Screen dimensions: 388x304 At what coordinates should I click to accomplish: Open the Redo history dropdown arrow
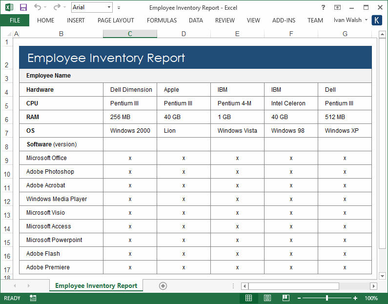(64, 7)
